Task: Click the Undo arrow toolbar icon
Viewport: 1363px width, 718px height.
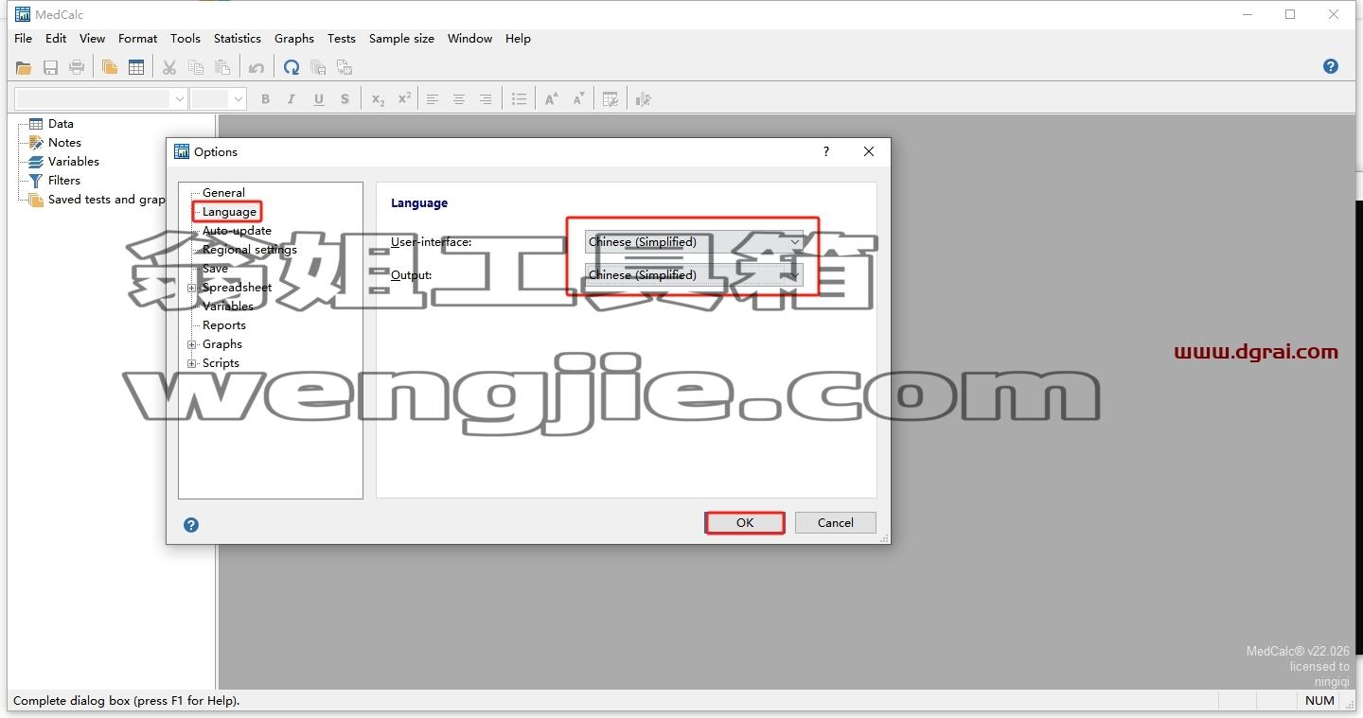Action: coord(257,67)
